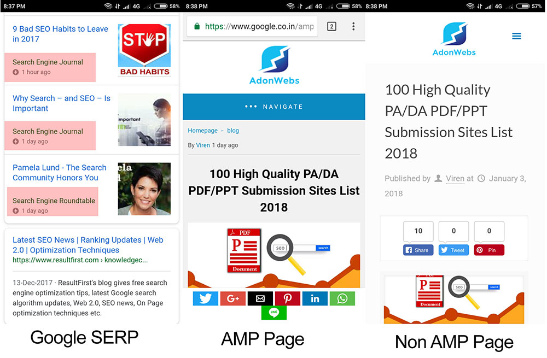Click the google.co.in/amp address bar

tap(252, 26)
